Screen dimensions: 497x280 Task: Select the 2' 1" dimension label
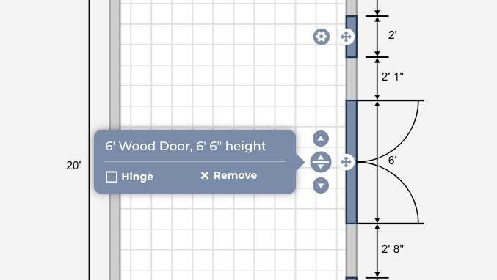393,77
